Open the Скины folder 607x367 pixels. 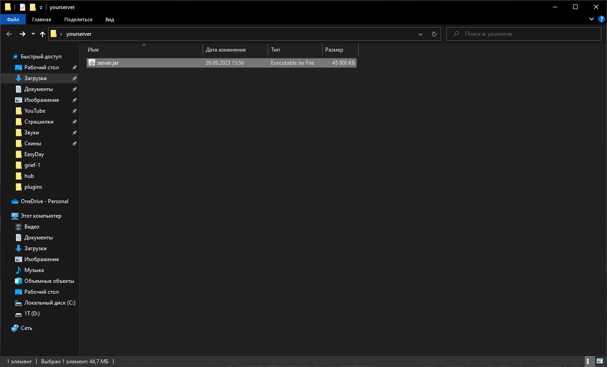(33, 143)
